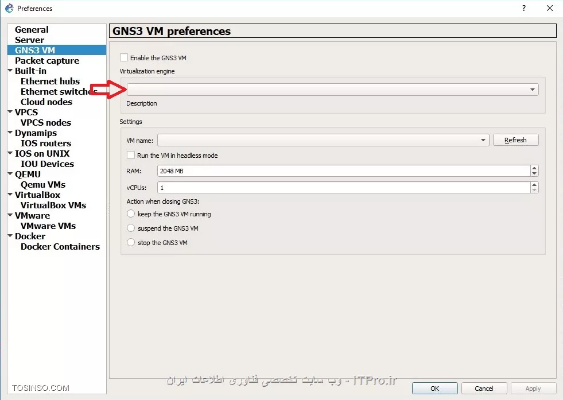Select VPCS in the tree
563x400 pixels.
click(26, 112)
